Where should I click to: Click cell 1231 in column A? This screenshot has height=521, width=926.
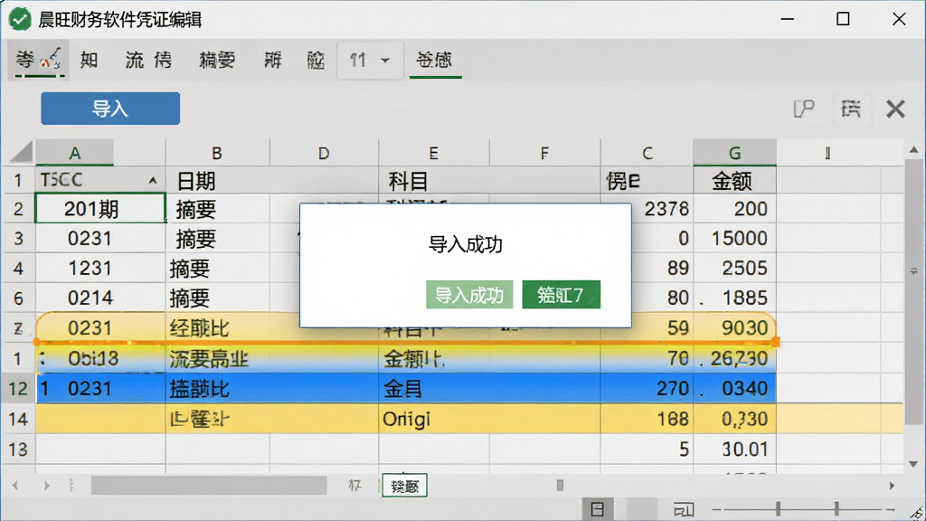[100, 268]
